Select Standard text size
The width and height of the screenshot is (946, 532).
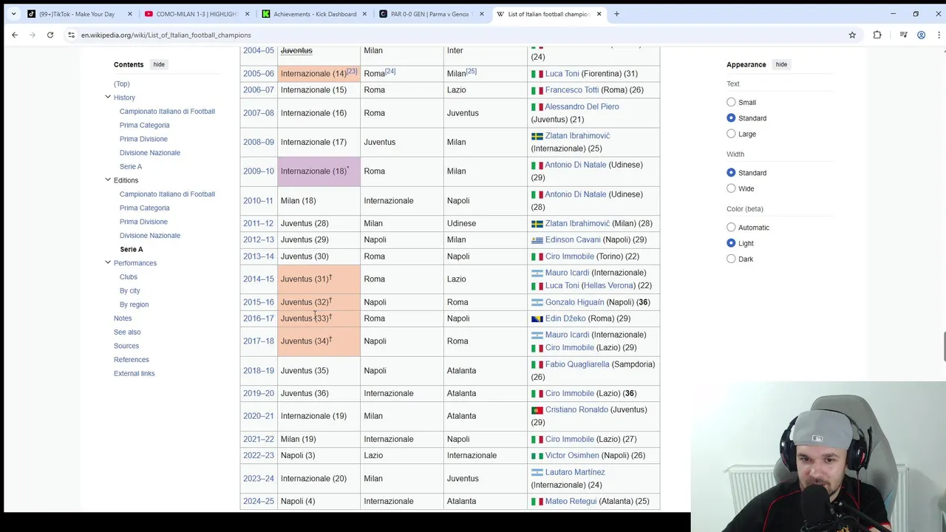click(731, 118)
